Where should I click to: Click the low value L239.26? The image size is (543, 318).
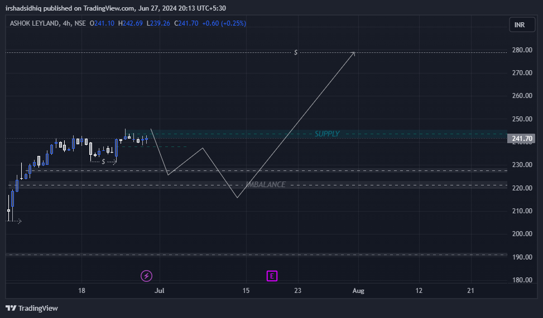[x=158, y=23]
